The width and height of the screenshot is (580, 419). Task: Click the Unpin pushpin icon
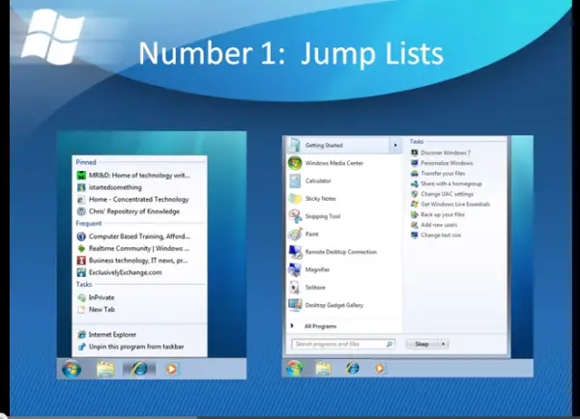click(81, 347)
